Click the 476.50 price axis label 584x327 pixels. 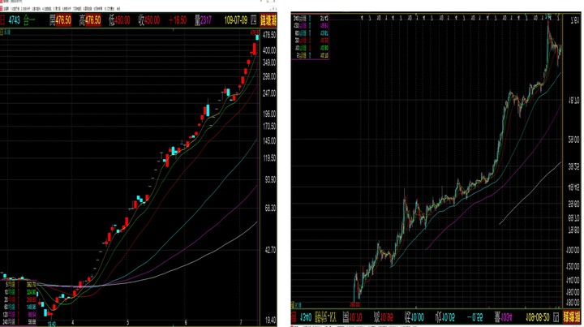point(269,35)
